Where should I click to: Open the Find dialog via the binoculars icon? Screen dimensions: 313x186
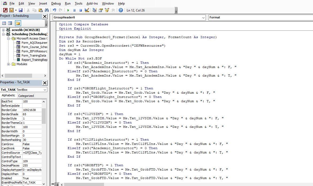[47, 10]
